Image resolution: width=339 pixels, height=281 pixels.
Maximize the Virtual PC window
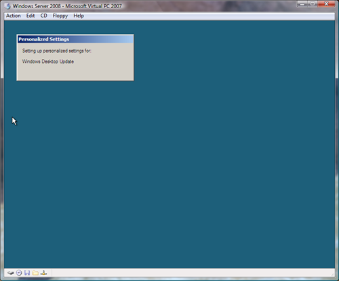313,4
